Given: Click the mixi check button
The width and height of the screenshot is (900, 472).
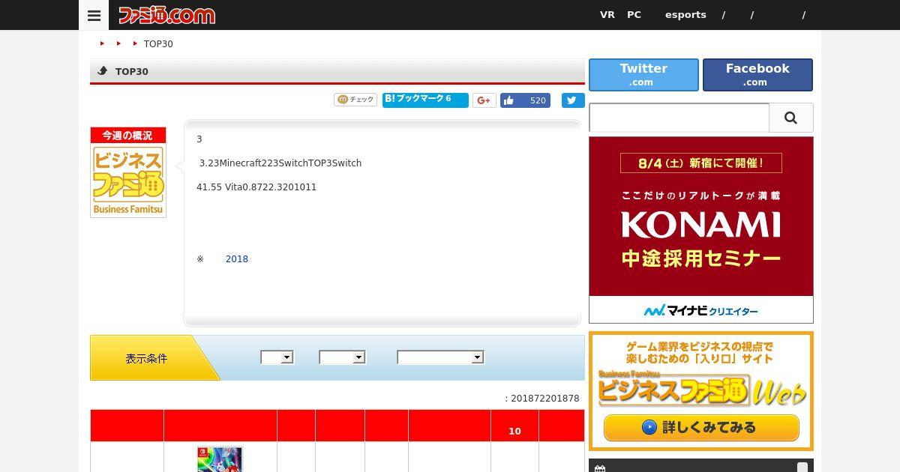Looking at the screenshot, I should click(x=355, y=100).
